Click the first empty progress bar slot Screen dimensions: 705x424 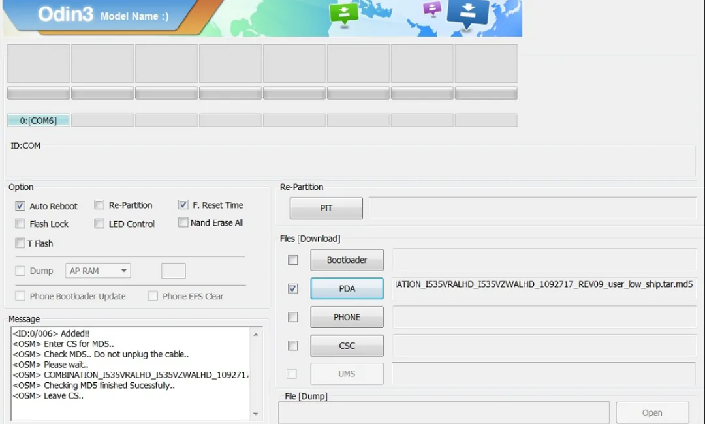[39, 93]
